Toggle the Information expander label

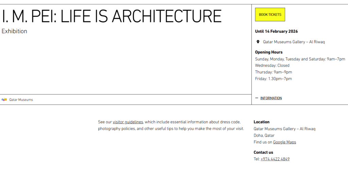point(271,98)
